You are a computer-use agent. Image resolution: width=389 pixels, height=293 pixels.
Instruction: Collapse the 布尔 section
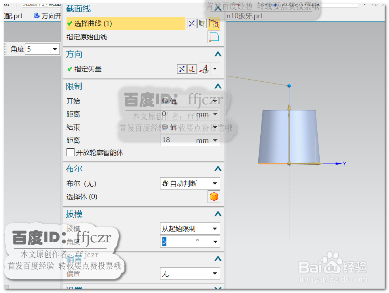pos(218,169)
